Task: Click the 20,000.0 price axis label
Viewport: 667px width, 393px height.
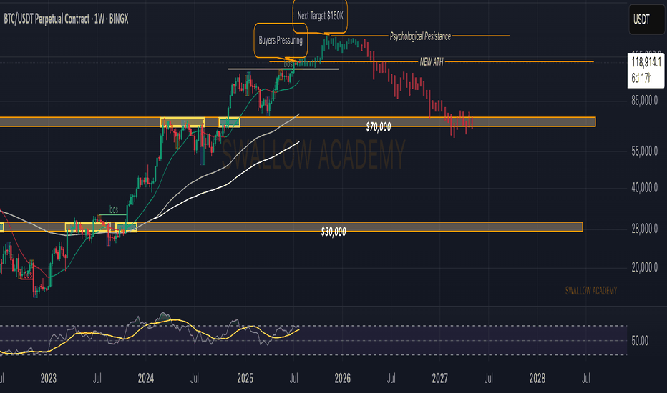Action: click(x=644, y=267)
